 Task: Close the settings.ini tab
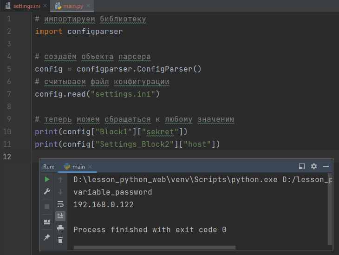[x=45, y=6]
